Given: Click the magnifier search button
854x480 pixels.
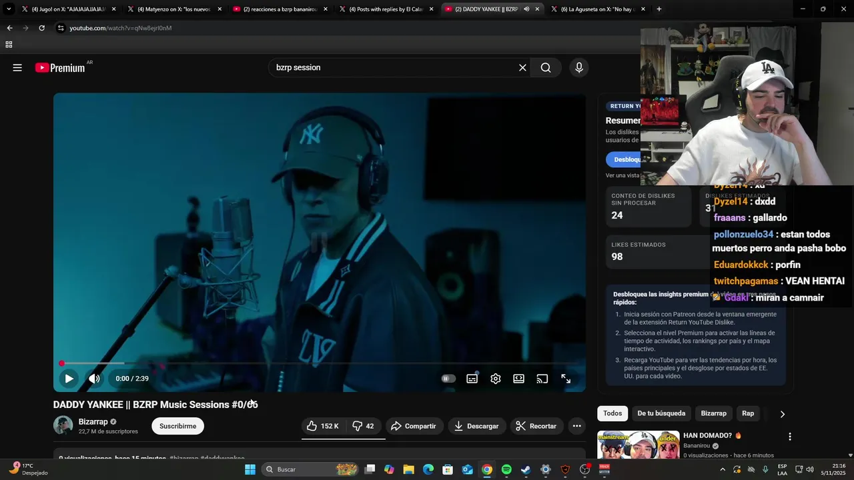Looking at the screenshot, I should pos(546,67).
